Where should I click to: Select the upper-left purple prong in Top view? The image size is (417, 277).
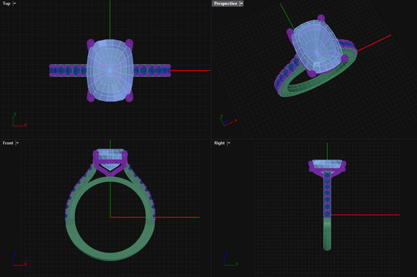click(x=90, y=43)
